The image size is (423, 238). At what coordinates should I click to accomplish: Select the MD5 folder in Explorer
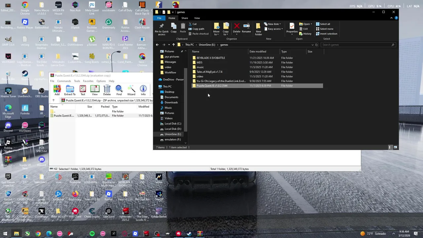257,62
